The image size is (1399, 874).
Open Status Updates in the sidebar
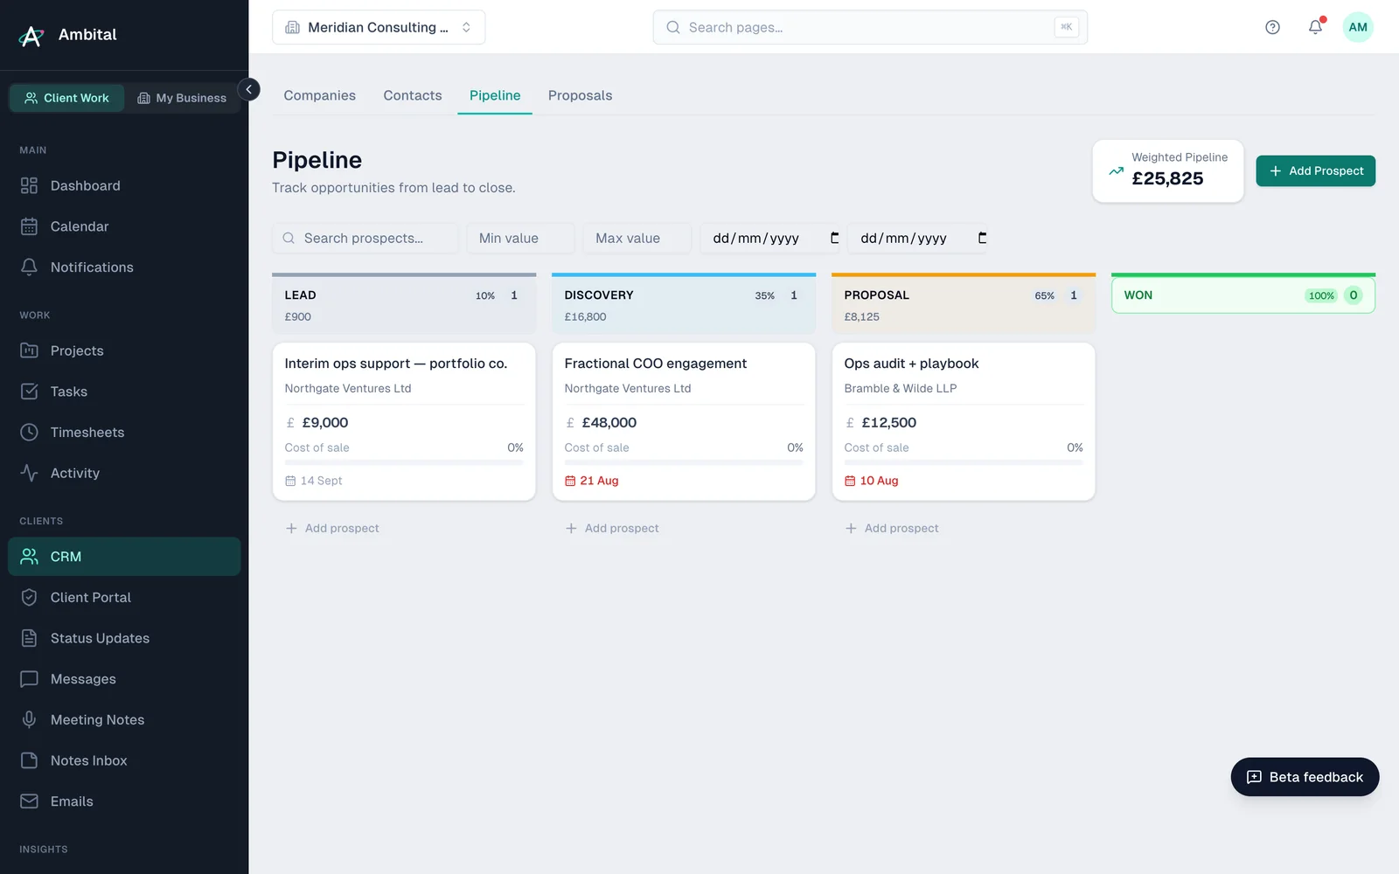point(124,638)
